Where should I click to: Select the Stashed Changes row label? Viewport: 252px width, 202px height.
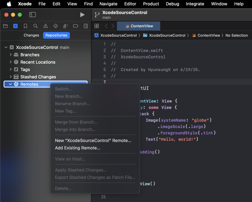tap(38, 77)
